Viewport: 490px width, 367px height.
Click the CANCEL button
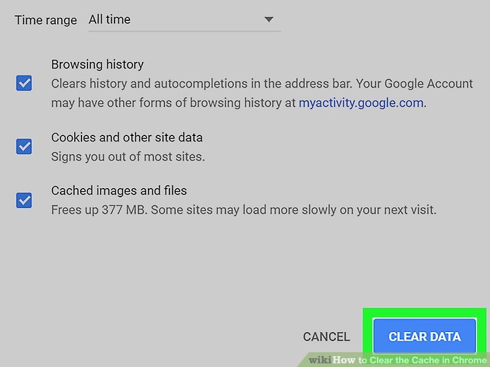point(326,337)
